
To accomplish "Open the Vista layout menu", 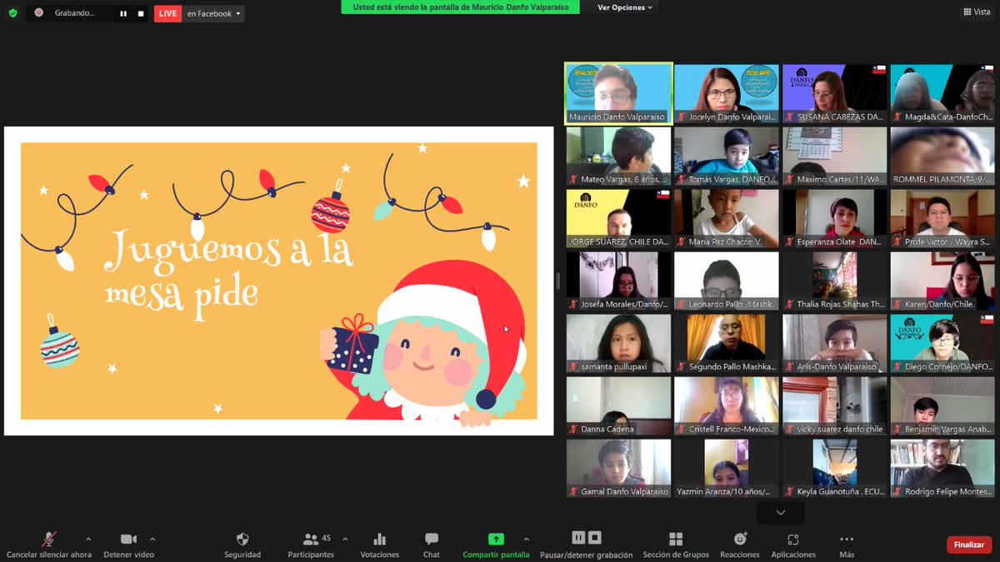I will coord(977,12).
